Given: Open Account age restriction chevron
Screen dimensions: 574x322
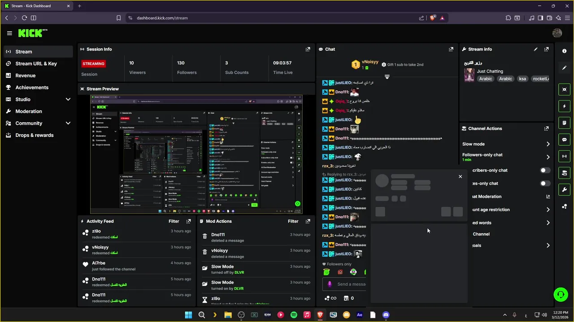Looking at the screenshot, I should [x=548, y=209].
